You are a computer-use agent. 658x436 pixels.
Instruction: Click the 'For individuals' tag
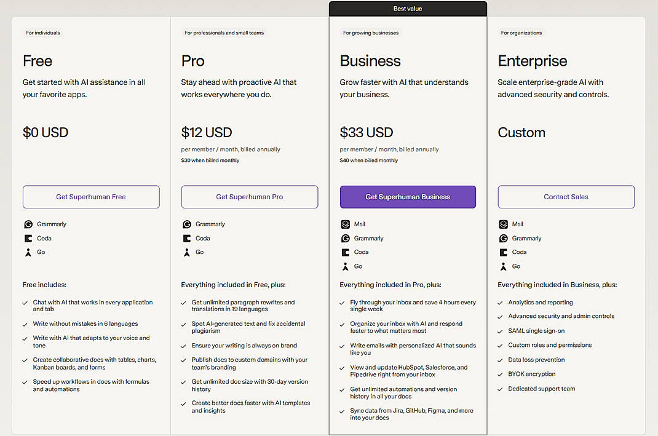point(43,33)
